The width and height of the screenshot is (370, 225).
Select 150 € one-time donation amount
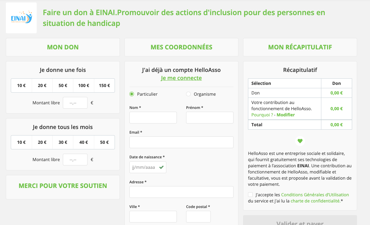coord(104,85)
